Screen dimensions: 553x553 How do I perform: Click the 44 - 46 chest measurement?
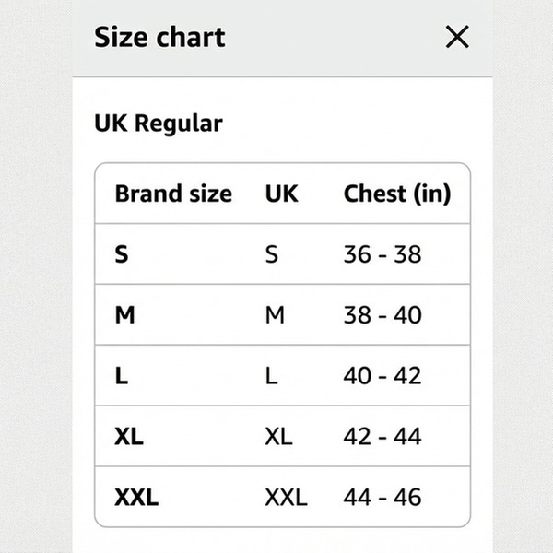pos(382,498)
